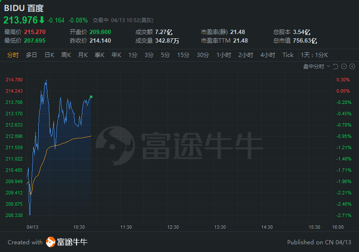This screenshot has width=359, height=252.
Task: Switch to 日K chart tab
Action: [49, 55]
